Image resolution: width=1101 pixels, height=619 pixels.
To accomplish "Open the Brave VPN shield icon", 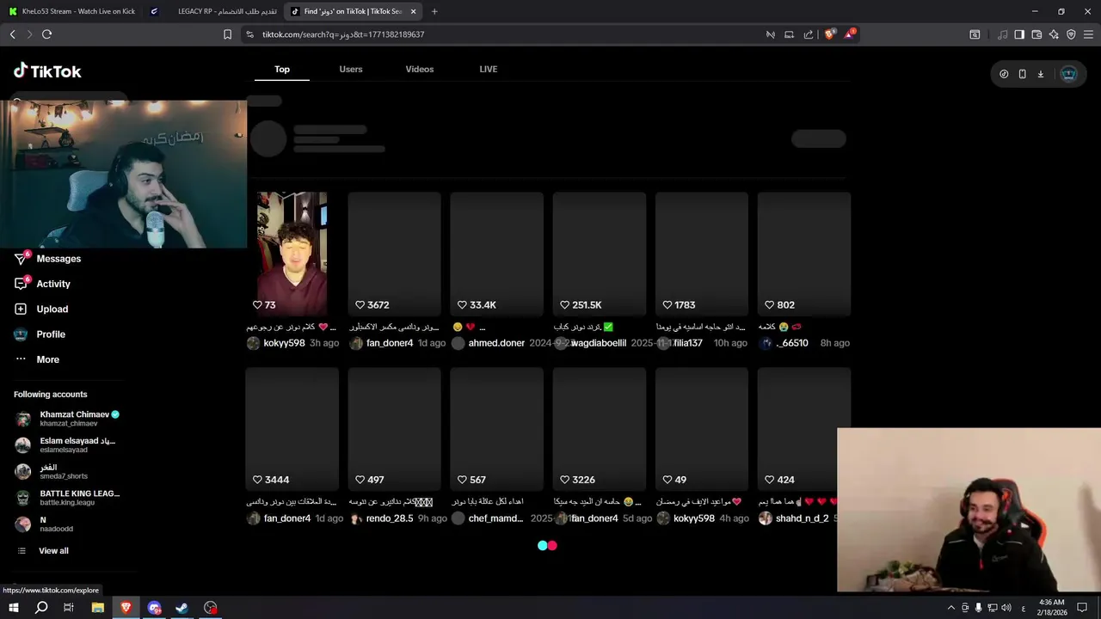I will [1071, 34].
